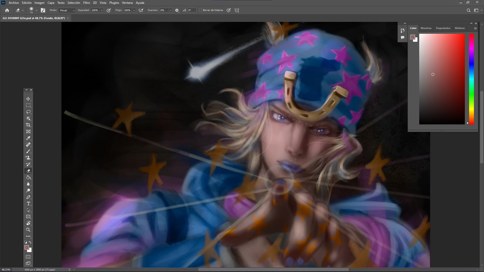This screenshot has width=484, height=272.
Task: Select the Eyedropper tool
Action: (28, 138)
